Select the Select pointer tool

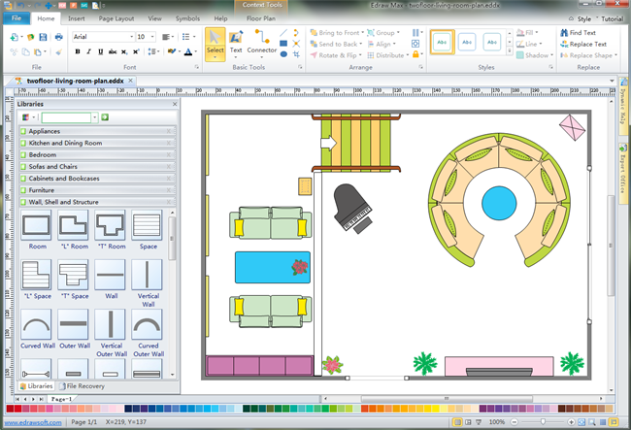coord(215,43)
